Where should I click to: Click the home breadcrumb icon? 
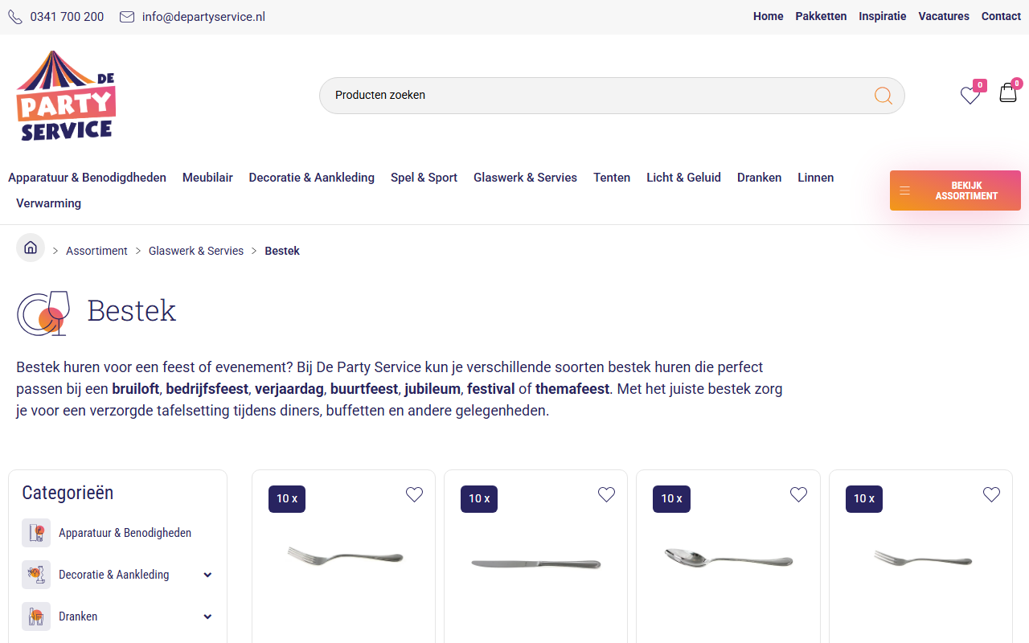pyautogui.click(x=31, y=248)
